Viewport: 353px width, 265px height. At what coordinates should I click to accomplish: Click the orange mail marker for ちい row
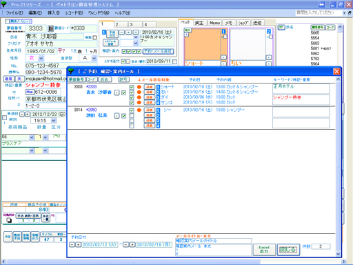pos(139,92)
